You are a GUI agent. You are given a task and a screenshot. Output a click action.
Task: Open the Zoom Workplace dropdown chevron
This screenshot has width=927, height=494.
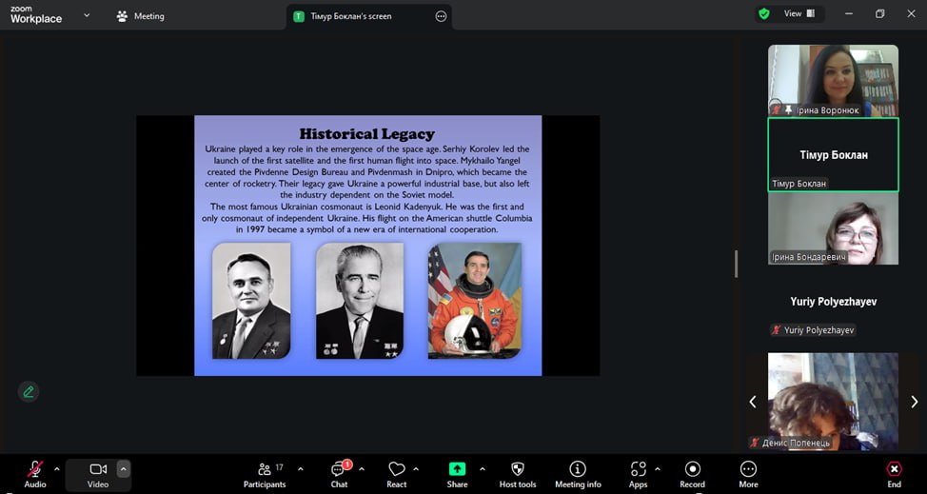pyautogui.click(x=87, y=15)
